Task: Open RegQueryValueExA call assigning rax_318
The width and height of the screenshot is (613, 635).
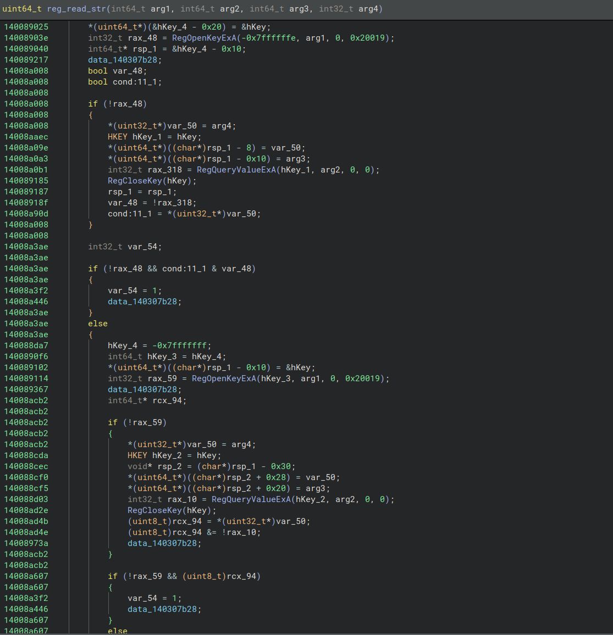Action: [236, 170]
